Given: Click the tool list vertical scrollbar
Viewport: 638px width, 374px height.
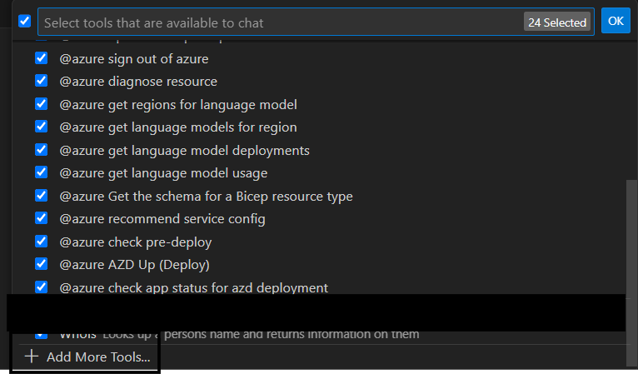Looking at the screenshot, I should point(631,272).
